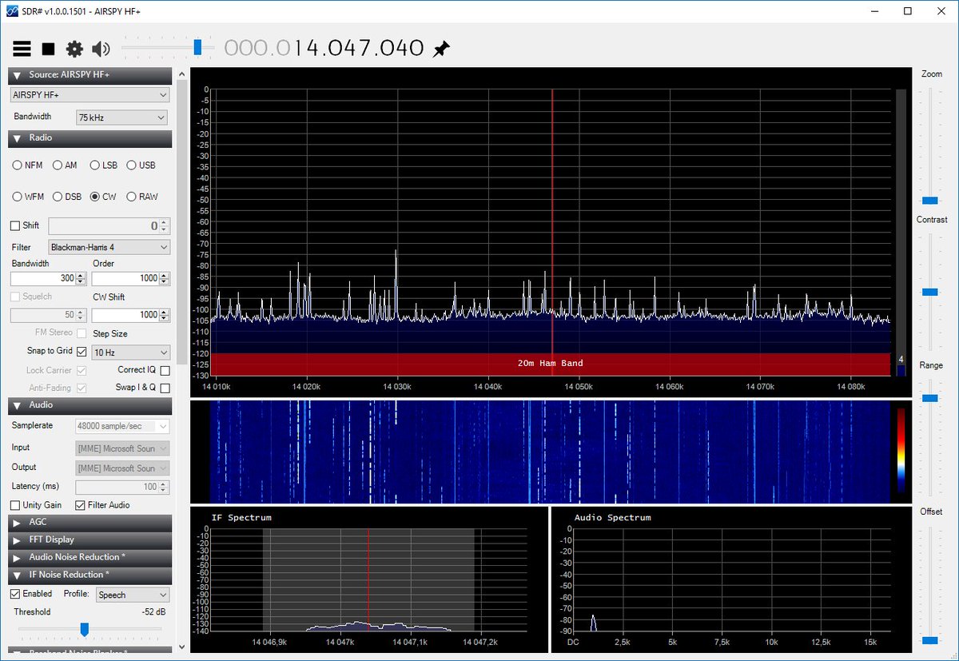Click the 14 070k frequency axis label

pyautogui.click(x=761, y=387)
